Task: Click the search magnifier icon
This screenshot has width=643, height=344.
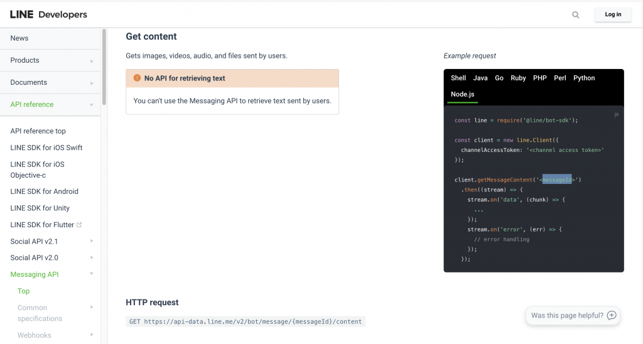Action: coord(576,15)
